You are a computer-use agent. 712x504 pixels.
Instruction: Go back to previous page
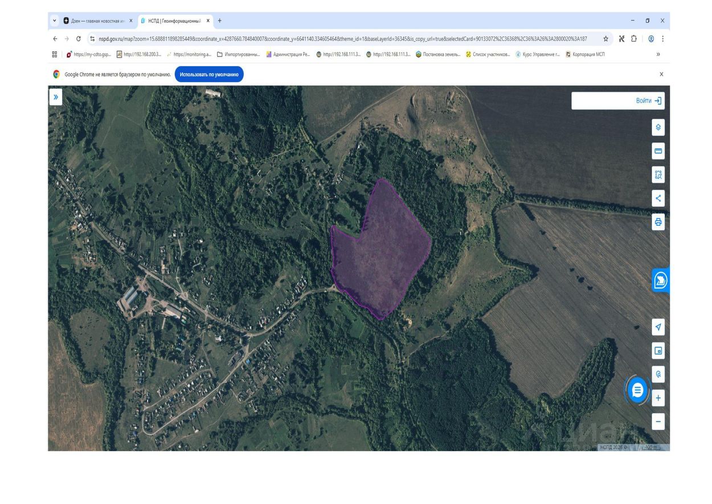[x=55, y=39]
